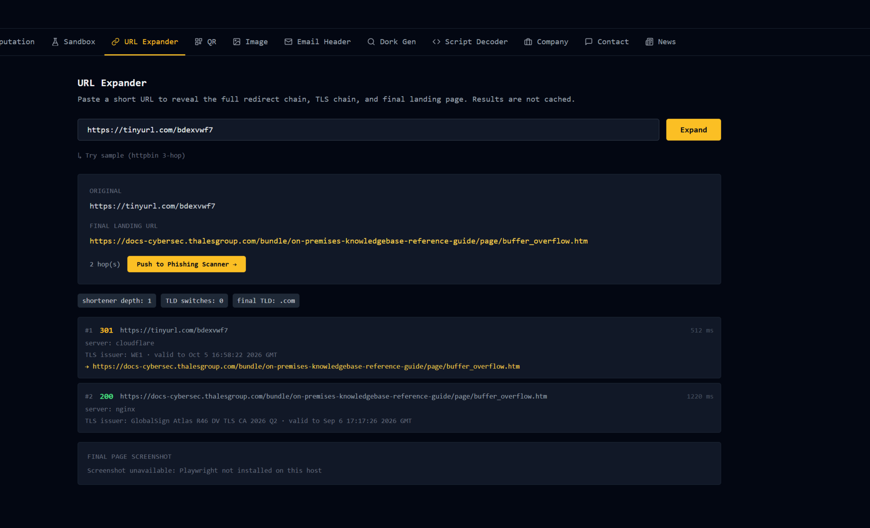The height and width of the screenshot is (528, 870).
Task: Click the TLD switches: 0 badge
Action: click(194, 301)
